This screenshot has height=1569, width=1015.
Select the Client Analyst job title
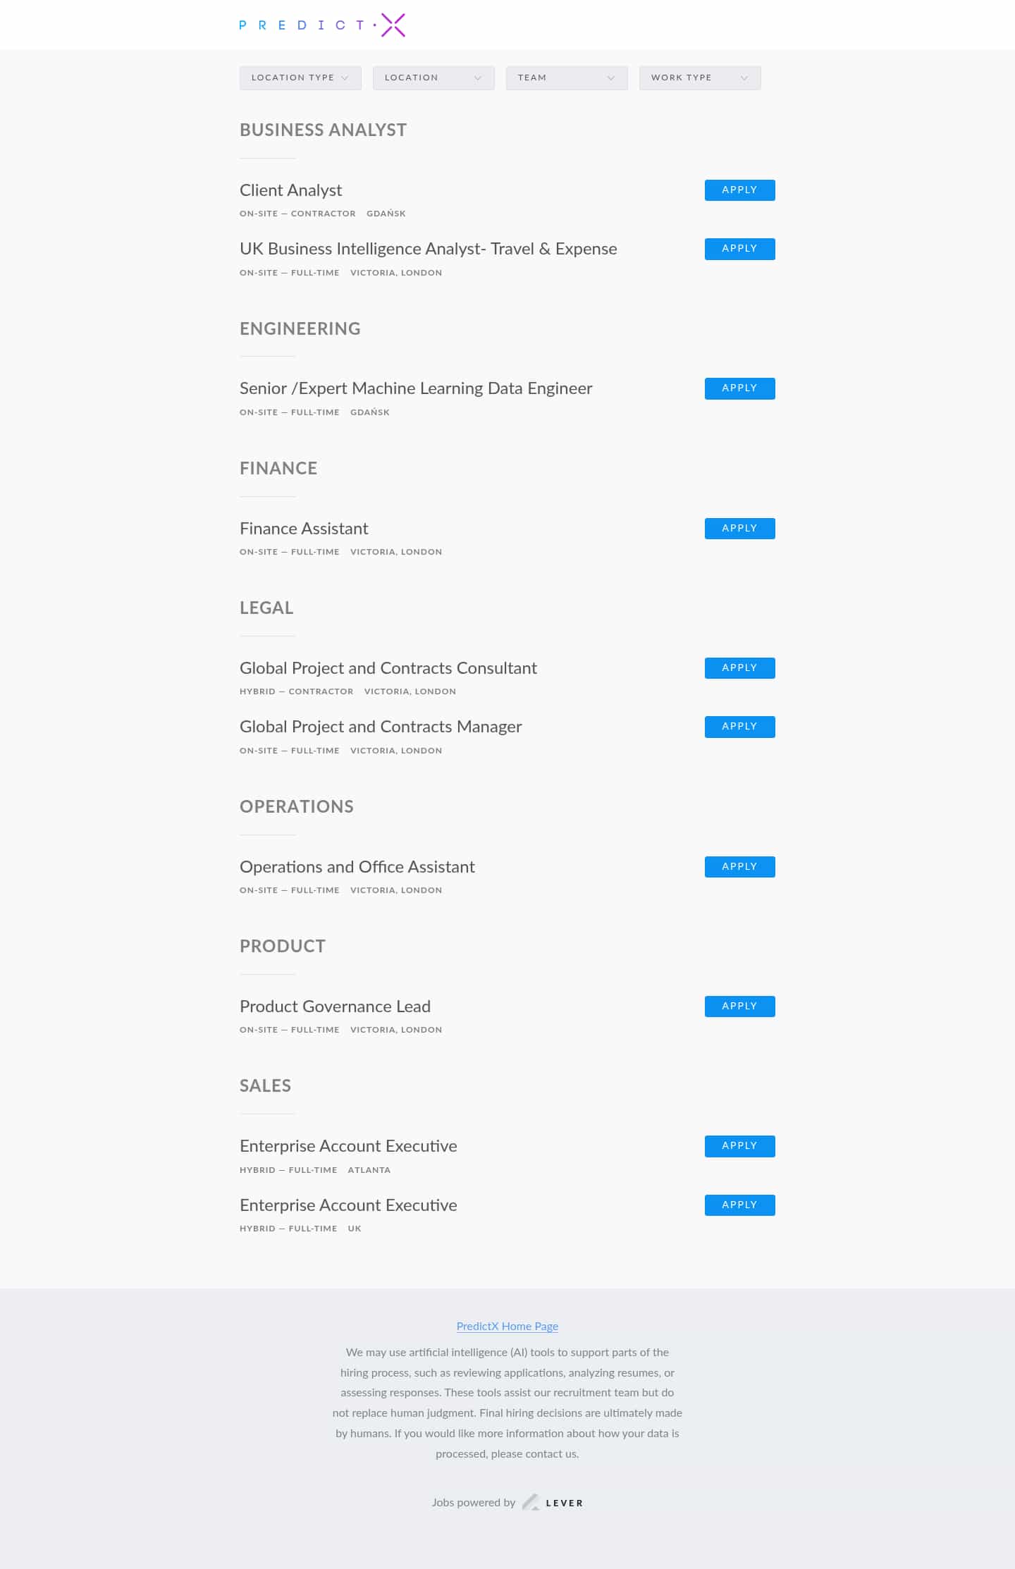click(x=290, y=190)
